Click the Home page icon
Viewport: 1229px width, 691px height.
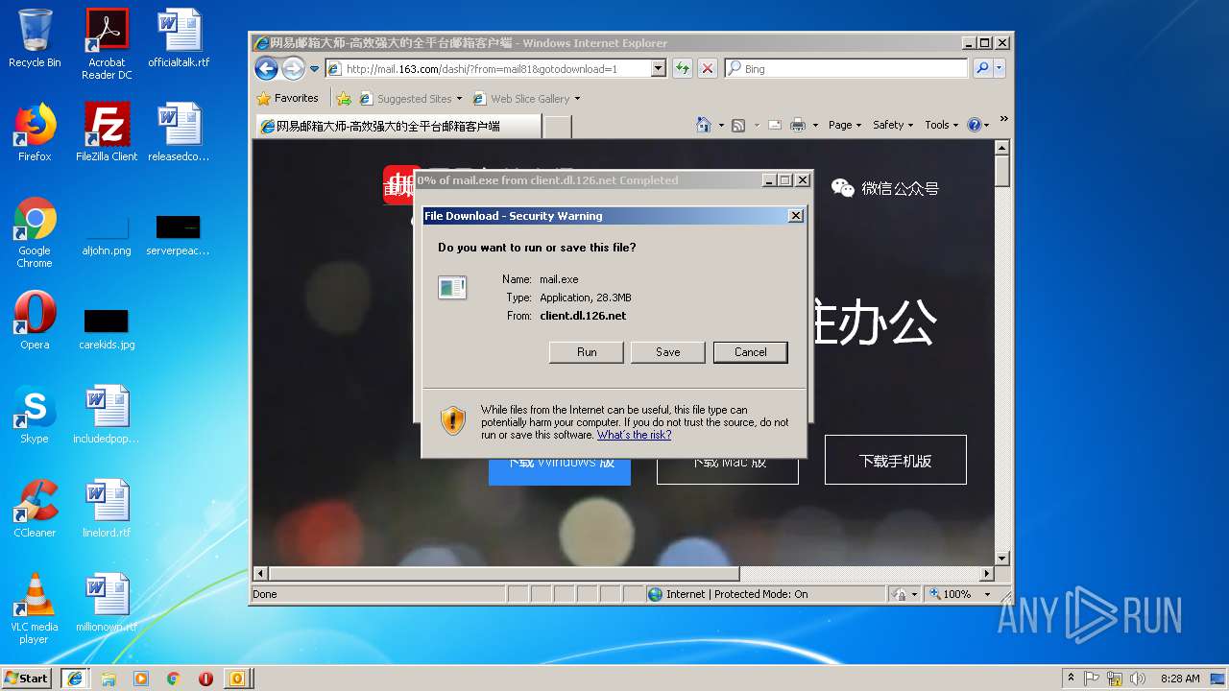point(704,125)
